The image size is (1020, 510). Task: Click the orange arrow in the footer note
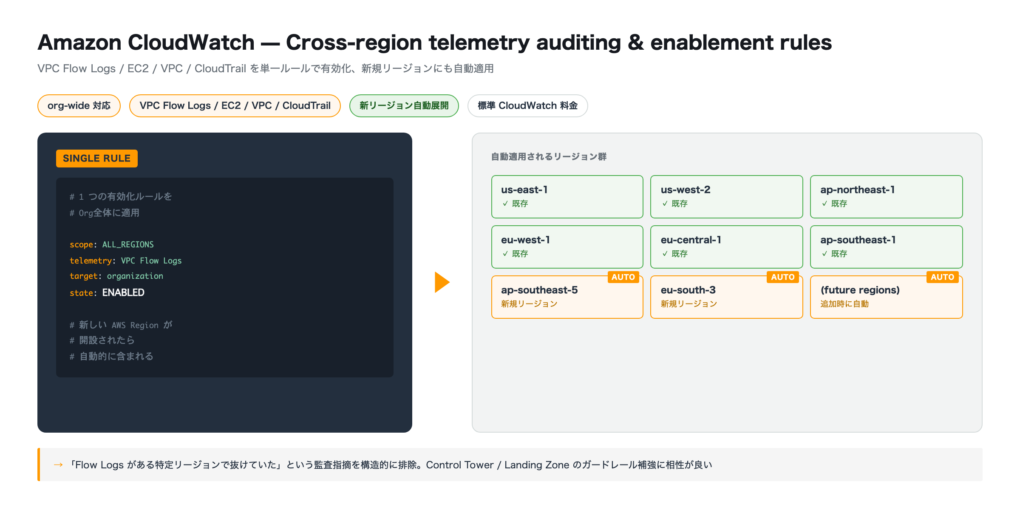pyautogui.click(x=59, y=465)
